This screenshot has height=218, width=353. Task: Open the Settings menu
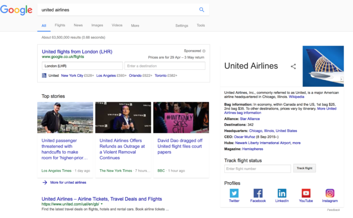click(182, 26)
